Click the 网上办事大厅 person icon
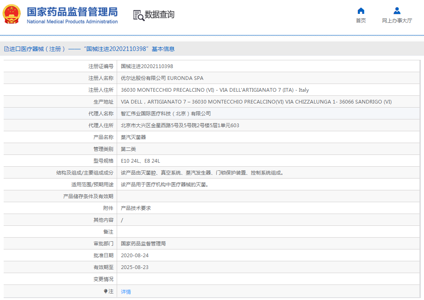This screenshot has width=424, height=300. [x=397, y=11]
